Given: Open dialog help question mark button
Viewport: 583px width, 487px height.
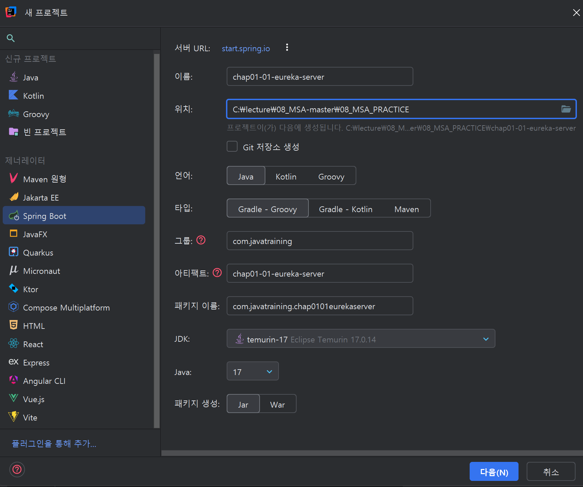Looking at the screenshot, I should (17, 470).
